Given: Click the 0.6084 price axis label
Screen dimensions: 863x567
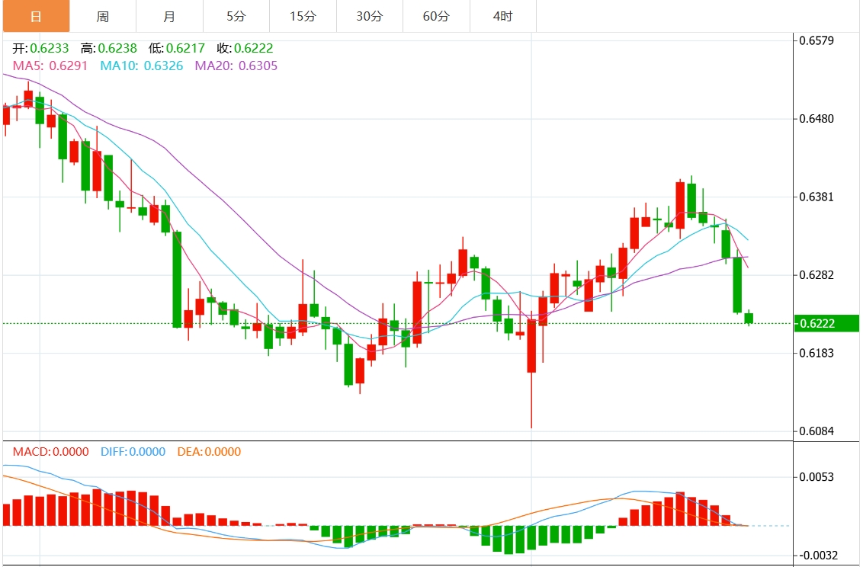Looking at the screenshot, I should click(816, 431).
